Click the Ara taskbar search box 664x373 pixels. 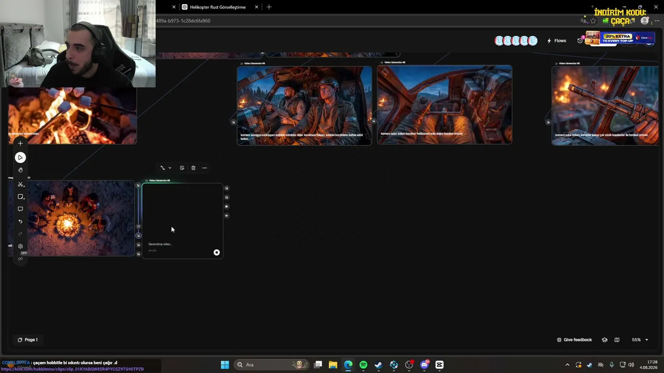tap(271, 365)
